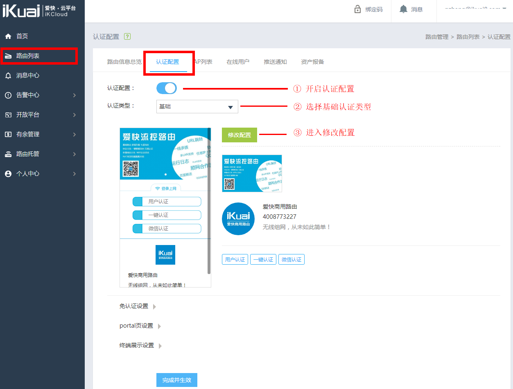
Task: Expand the 告警中心 sidebar chevron
Action: tap(75, 95)
